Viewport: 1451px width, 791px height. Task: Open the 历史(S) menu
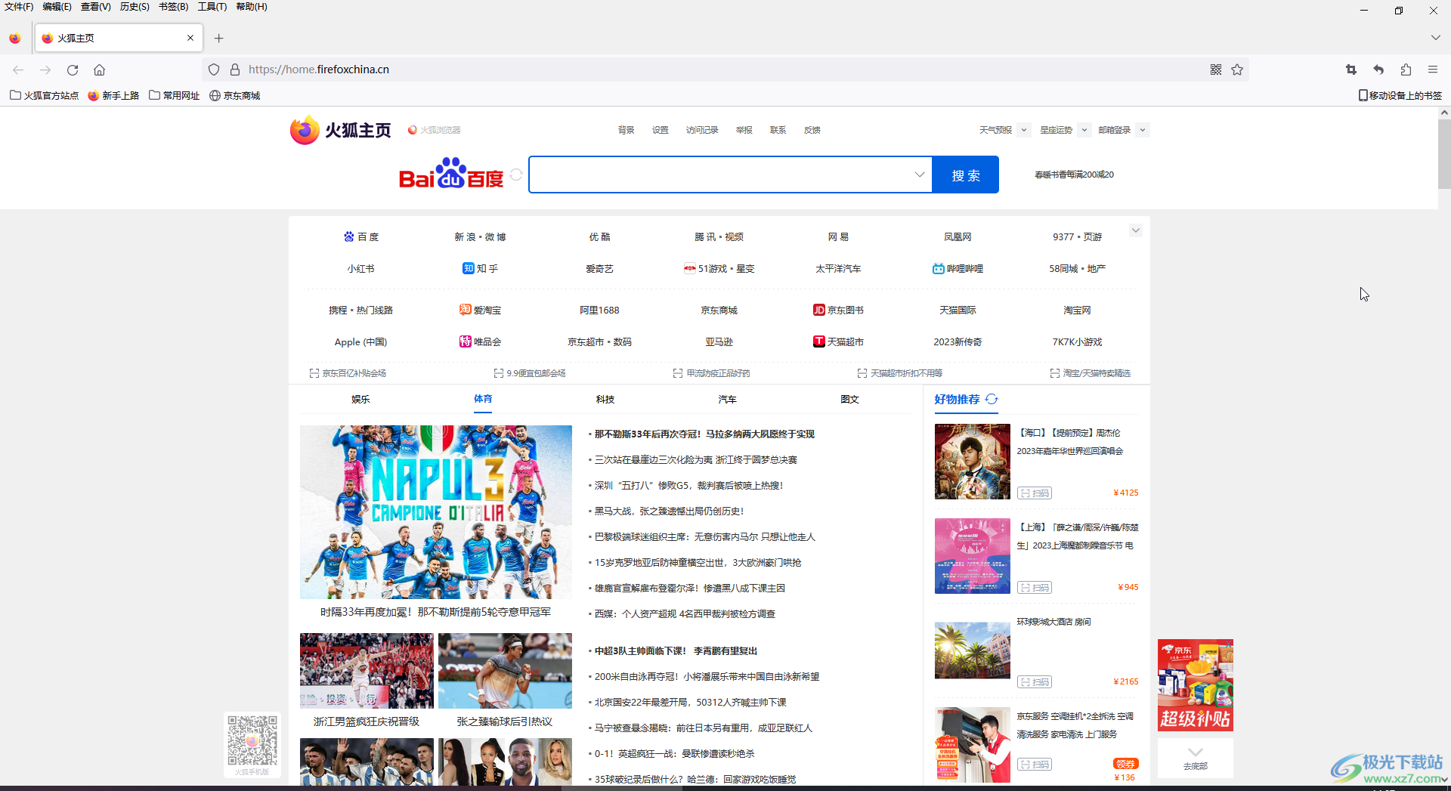click(135, 7)
